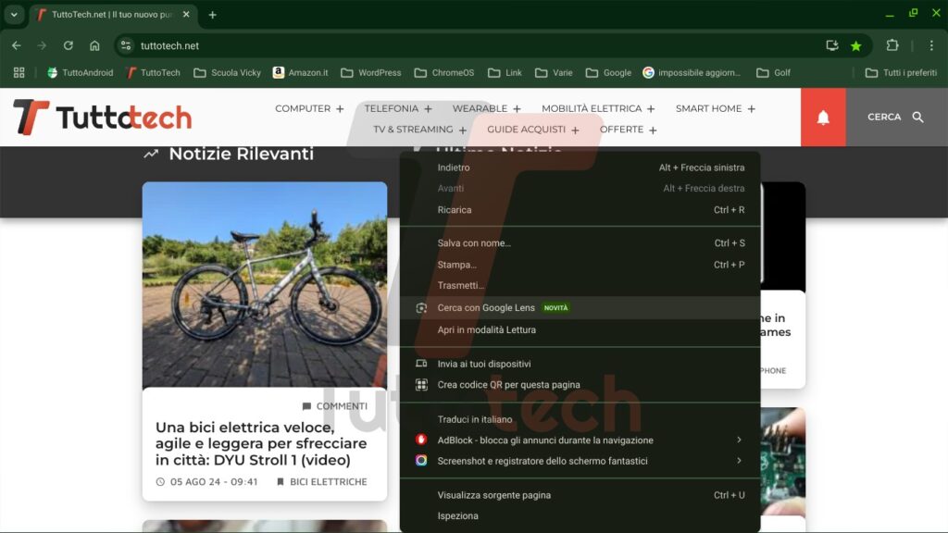Expand the MOBILITÀ ELETTRICA menu
This screenshot has width=948, height=533.
click(x=595, y=107)
